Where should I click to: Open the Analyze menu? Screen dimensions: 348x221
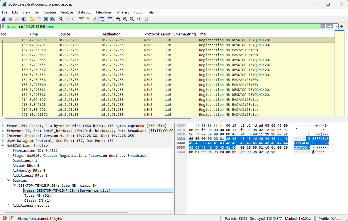67,12
